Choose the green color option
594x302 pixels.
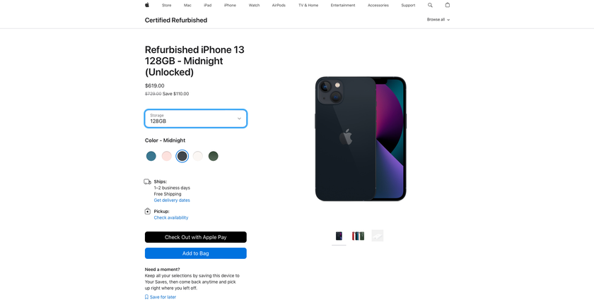pyautogui.click(x=214, y=156)
